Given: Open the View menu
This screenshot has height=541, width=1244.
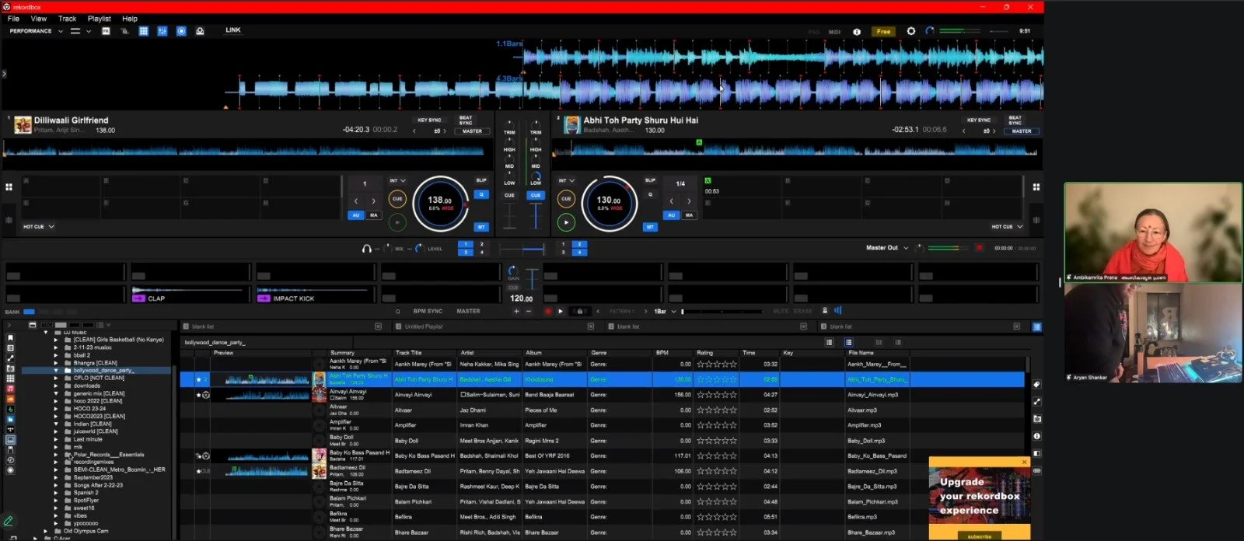Looking at the screenshot, I should (38, 19).
